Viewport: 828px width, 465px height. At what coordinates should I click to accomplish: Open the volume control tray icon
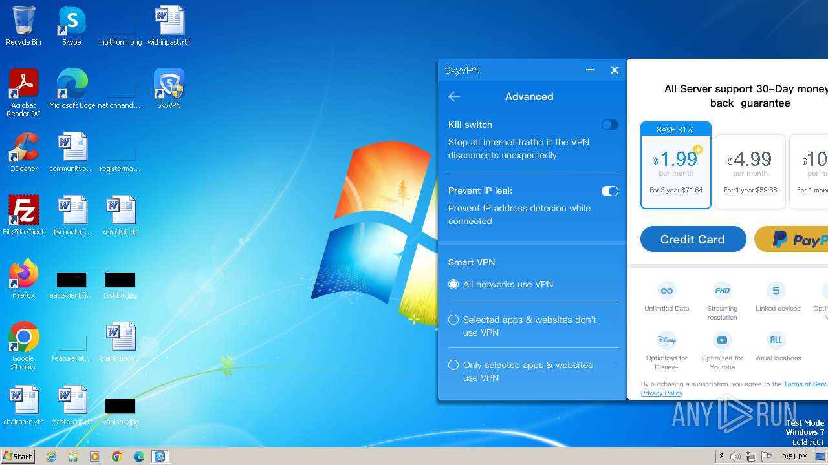click(735, 457)
